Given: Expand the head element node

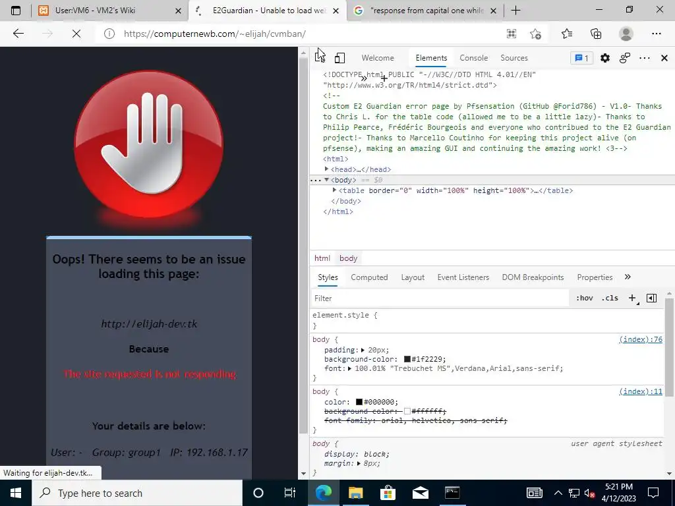Looking at the screenshot, I should [327, 169].
